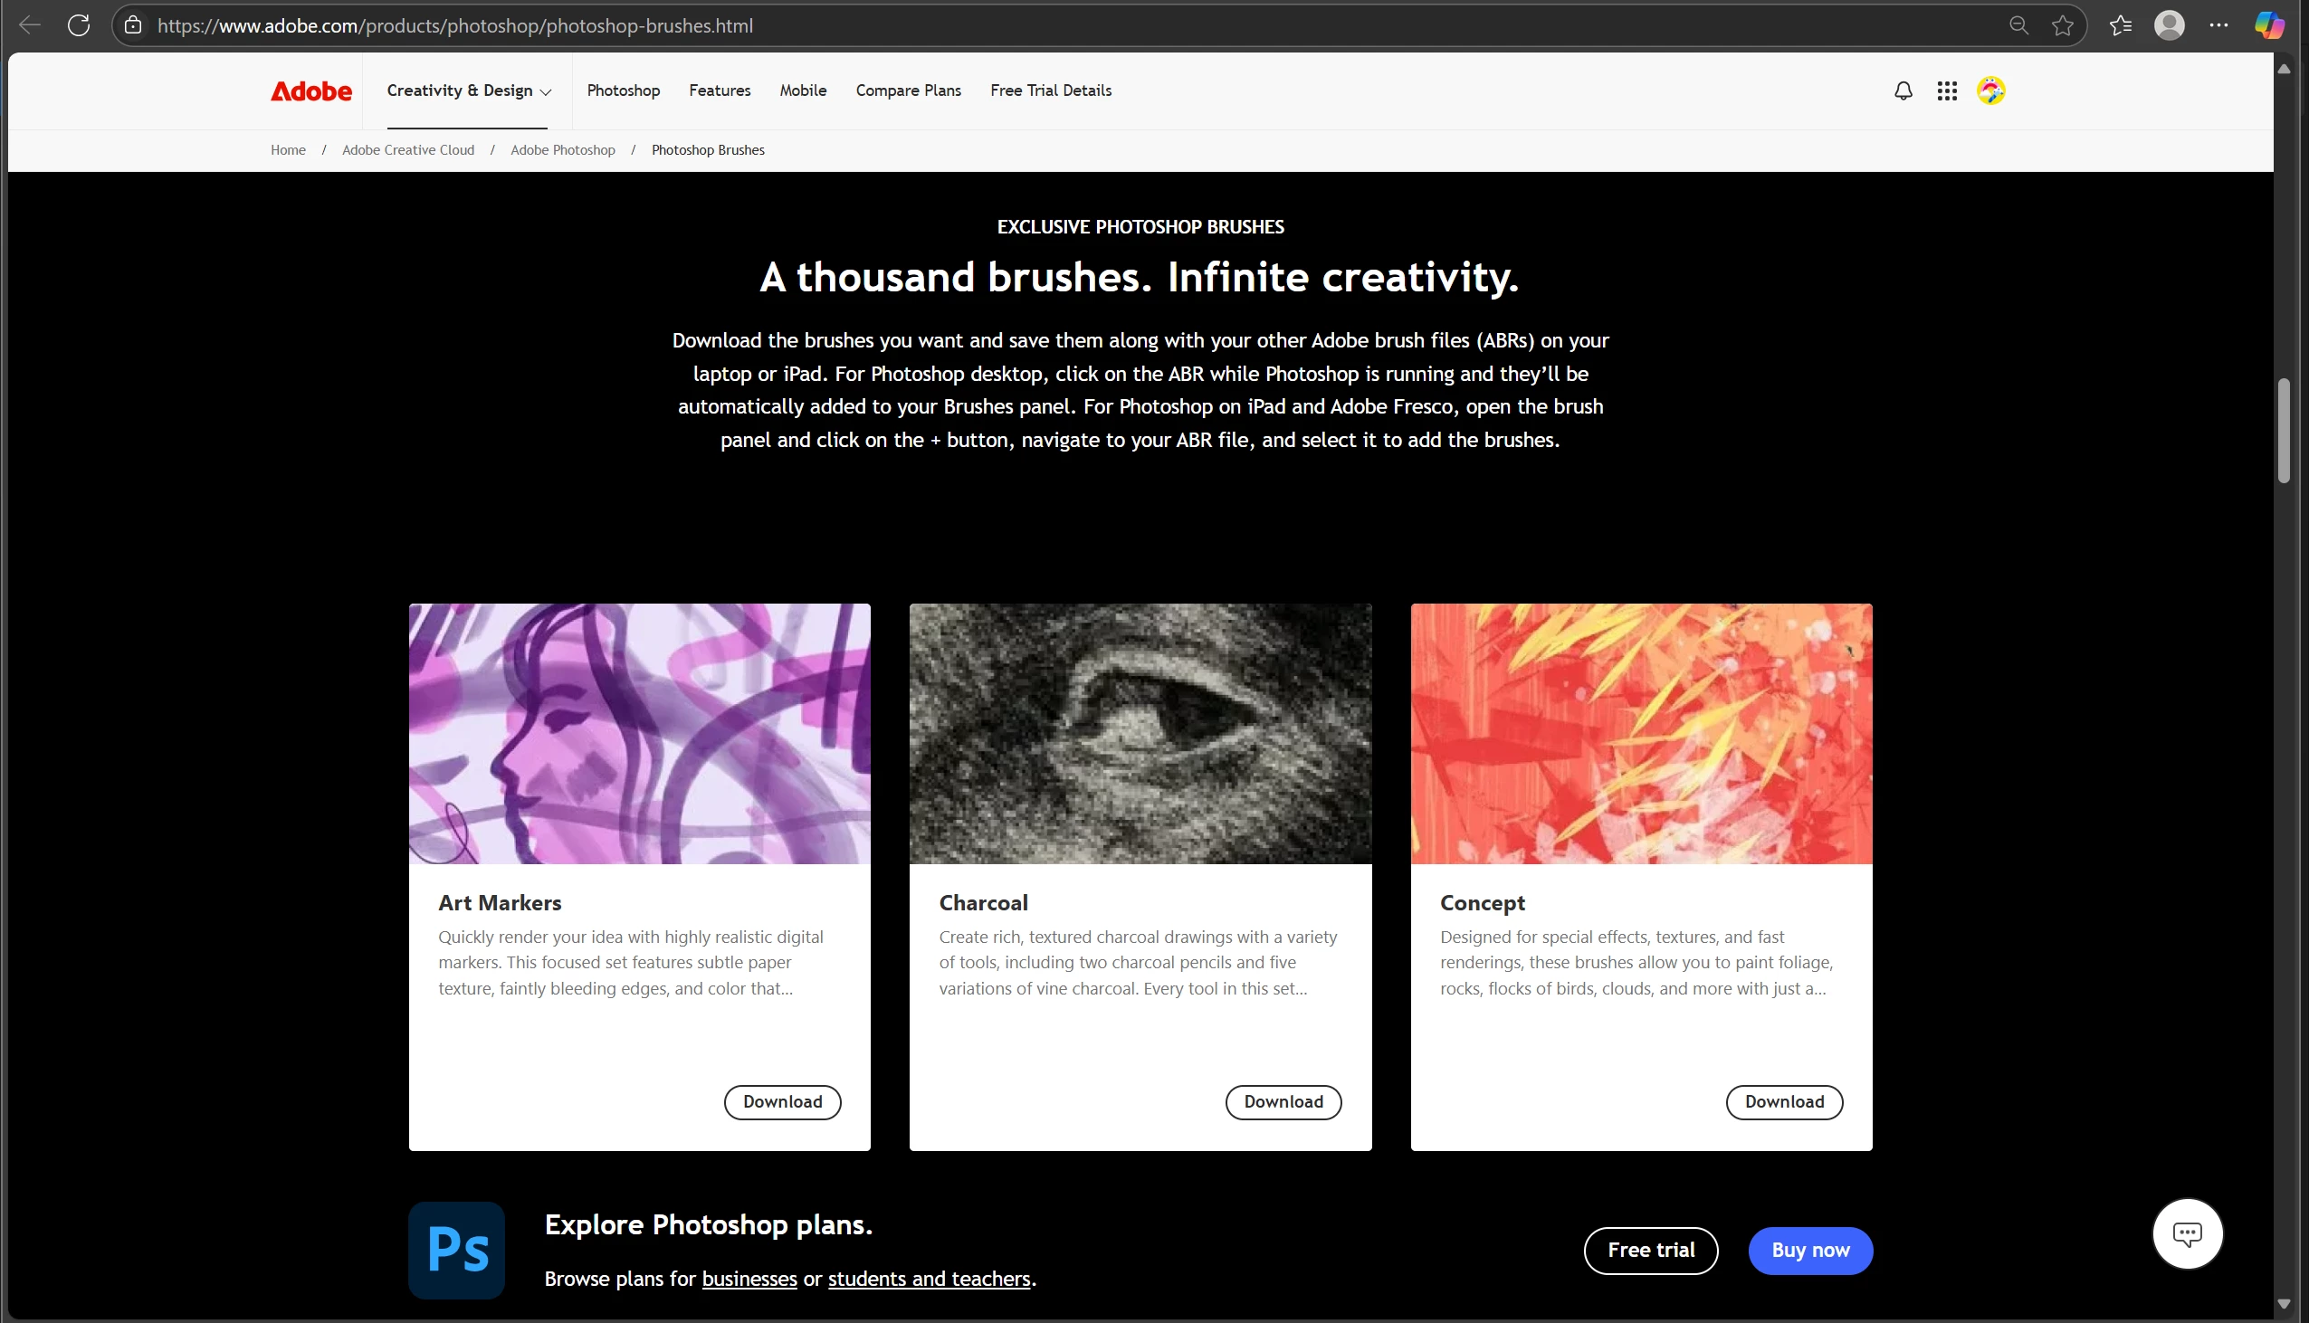The width and height of the screenshot is (2309, 1323).
Task: Download the Art Markers brush set
Action: (x=781, y=1101)
